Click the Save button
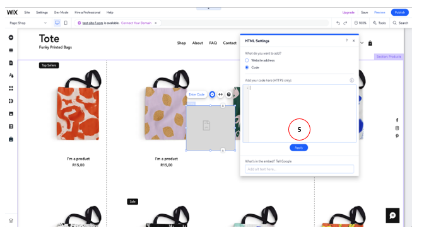The width and height of the screenshot is (424, 235). [x=365, y=13]
